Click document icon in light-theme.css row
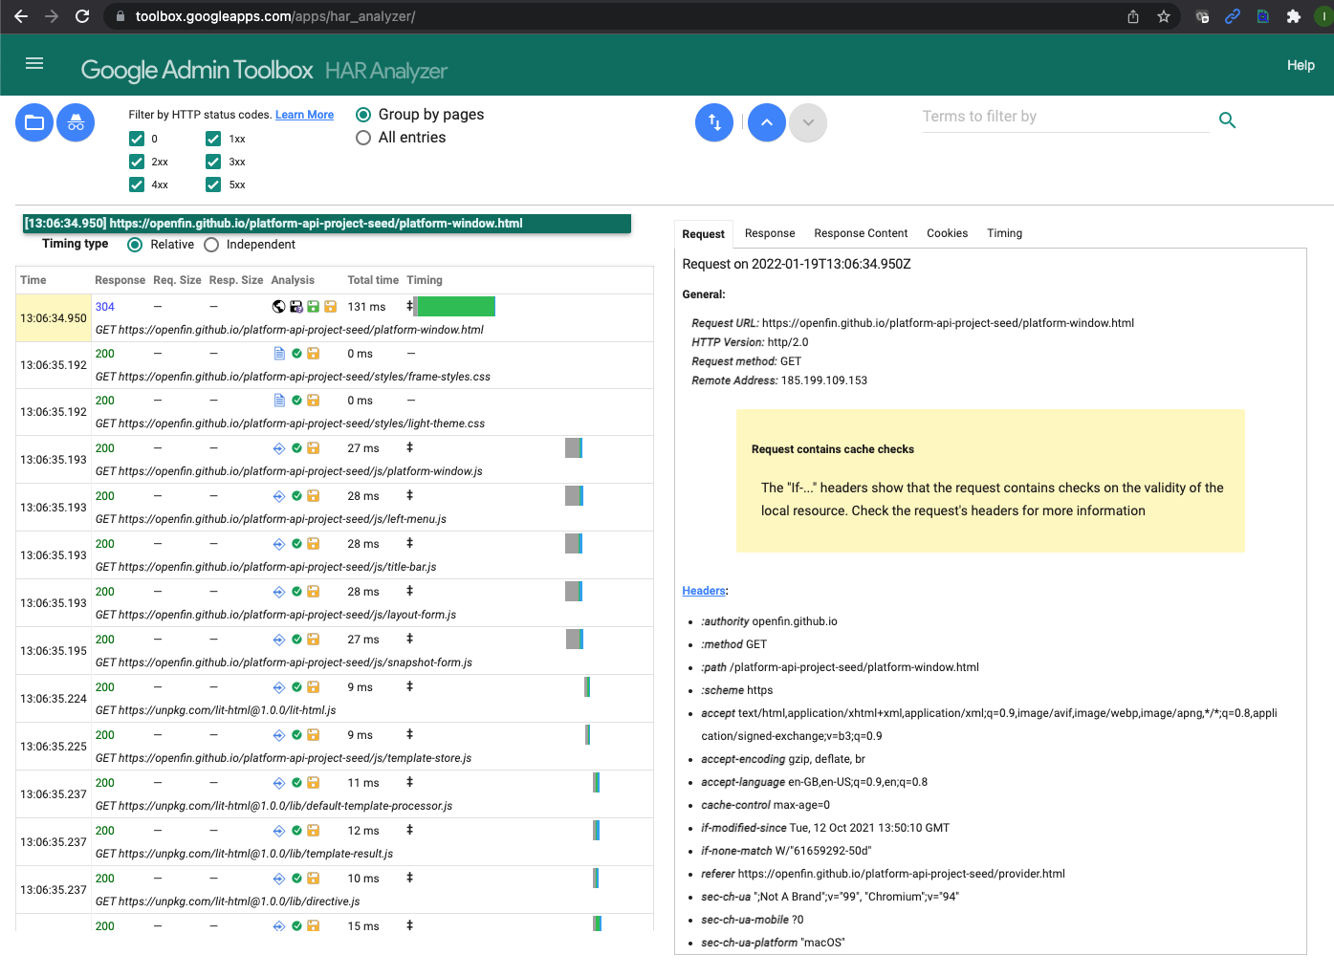The width and height of the screenshot is (1334, 977). point(279,401)
